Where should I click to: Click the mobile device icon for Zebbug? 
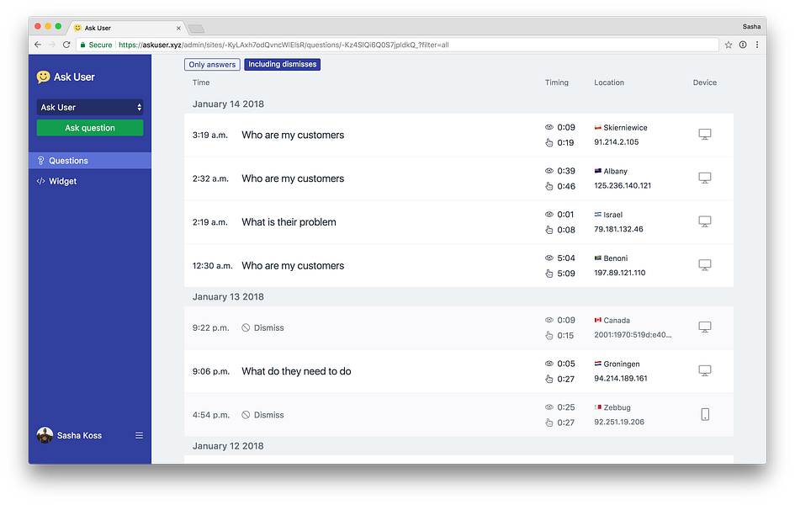click(x=705, y=414)
